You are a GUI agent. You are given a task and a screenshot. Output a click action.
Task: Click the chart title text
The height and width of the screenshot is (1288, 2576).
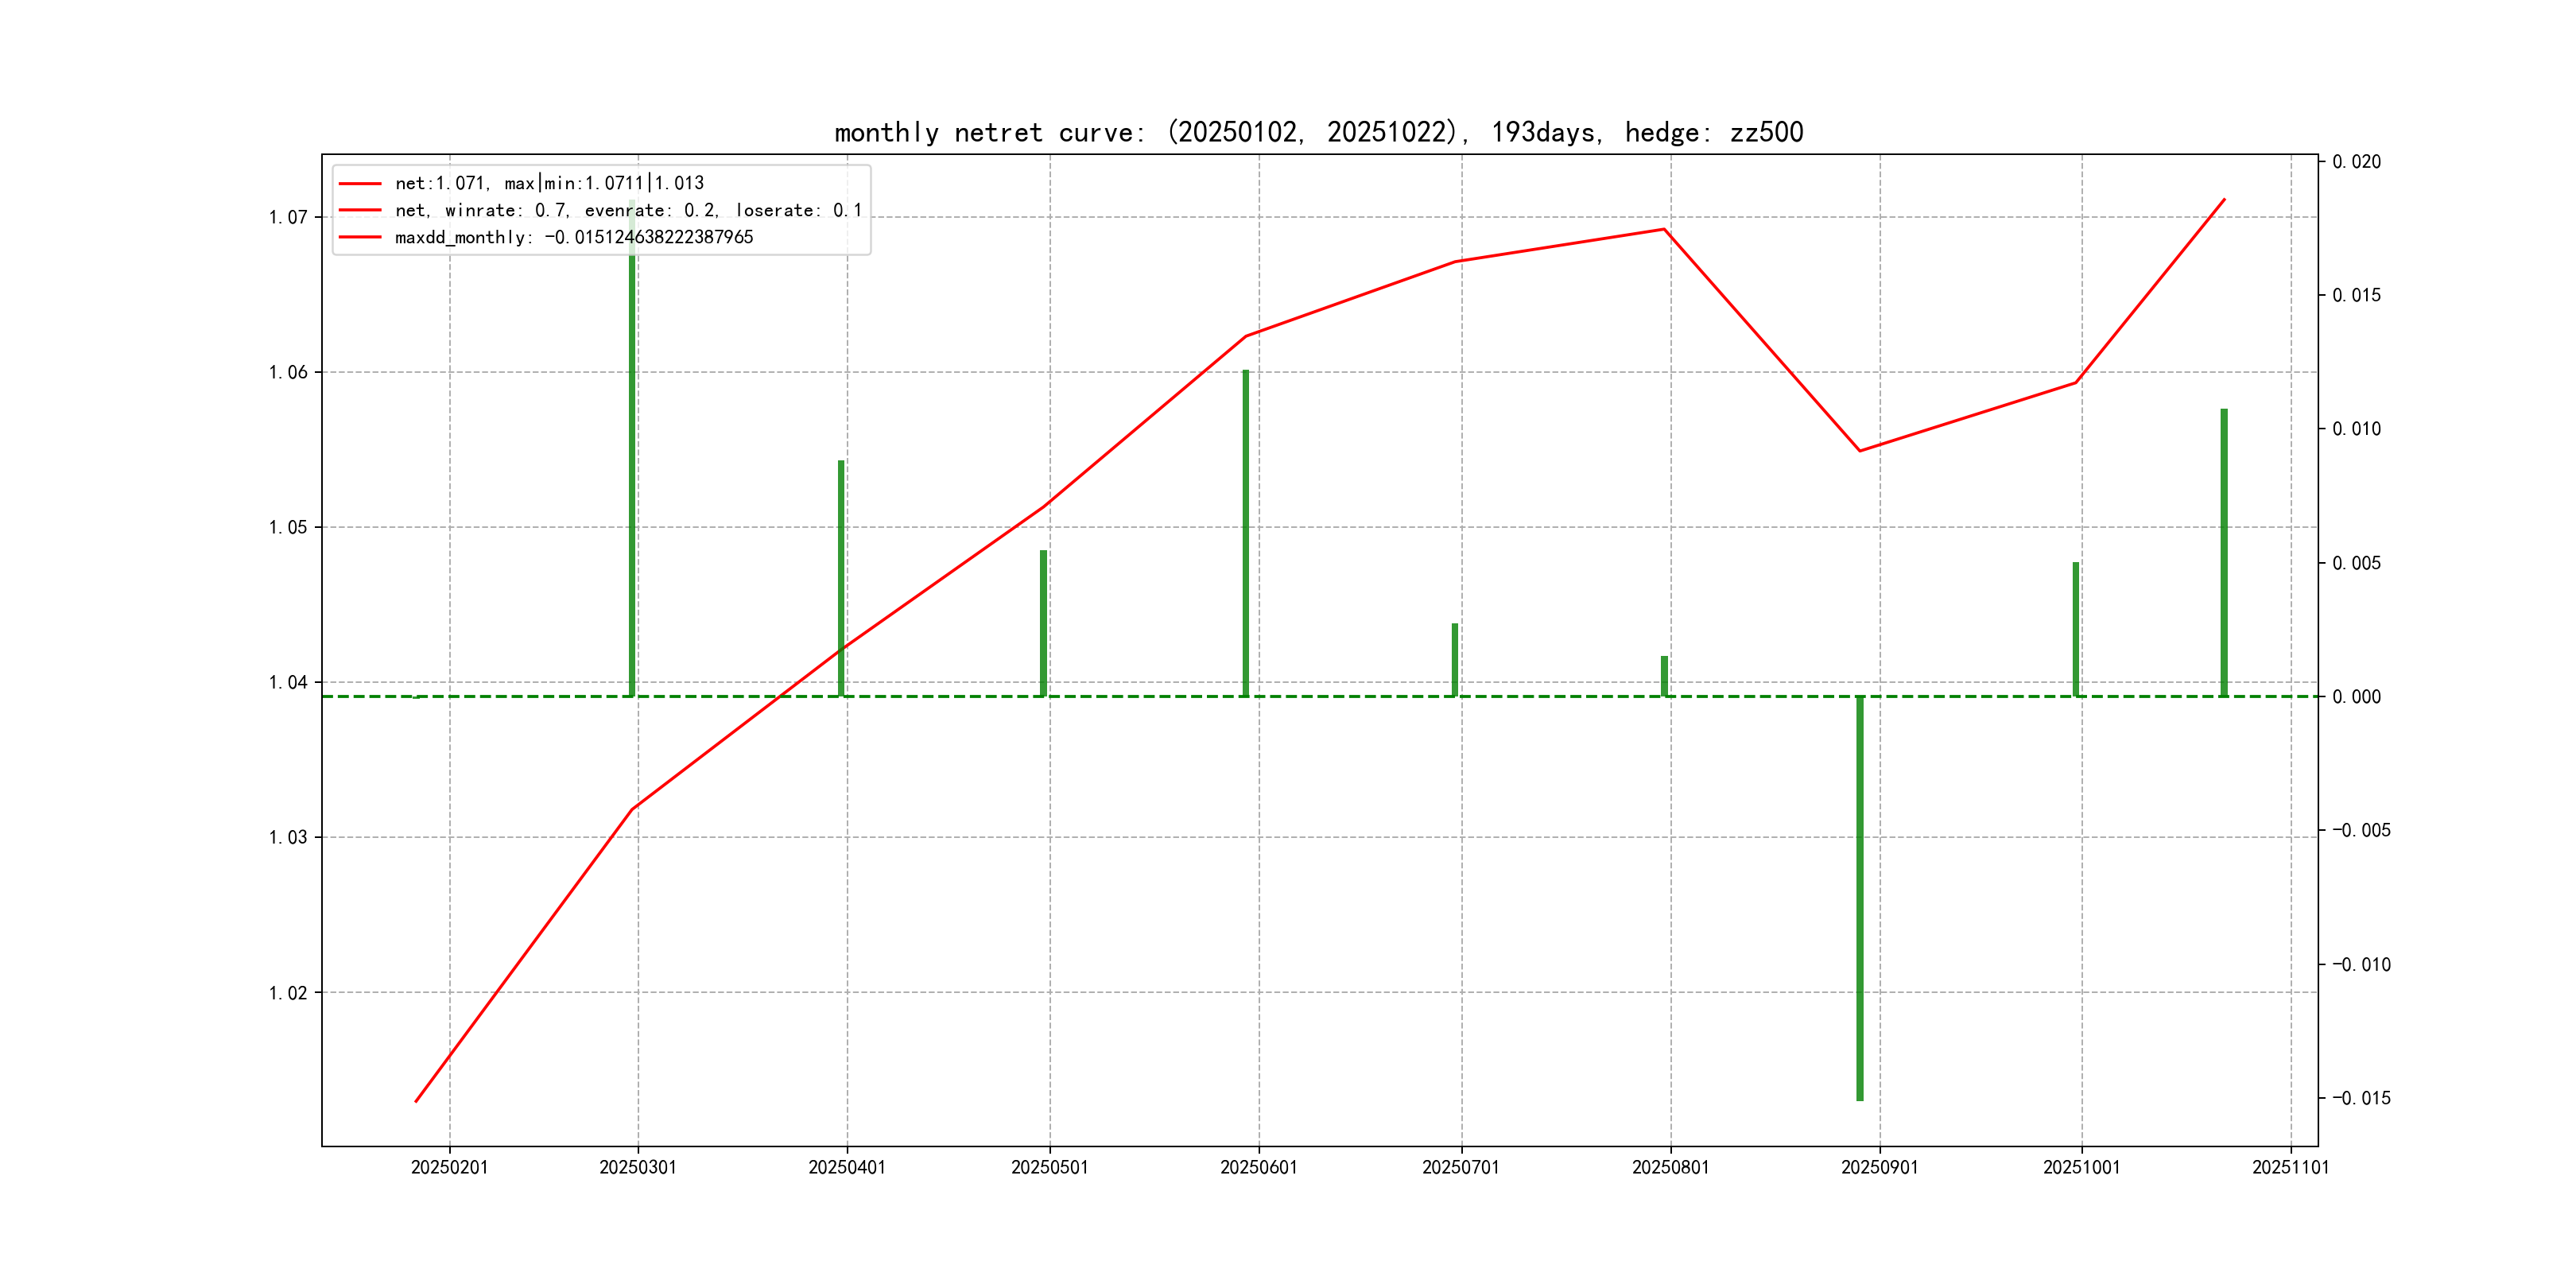(1318, 132)
